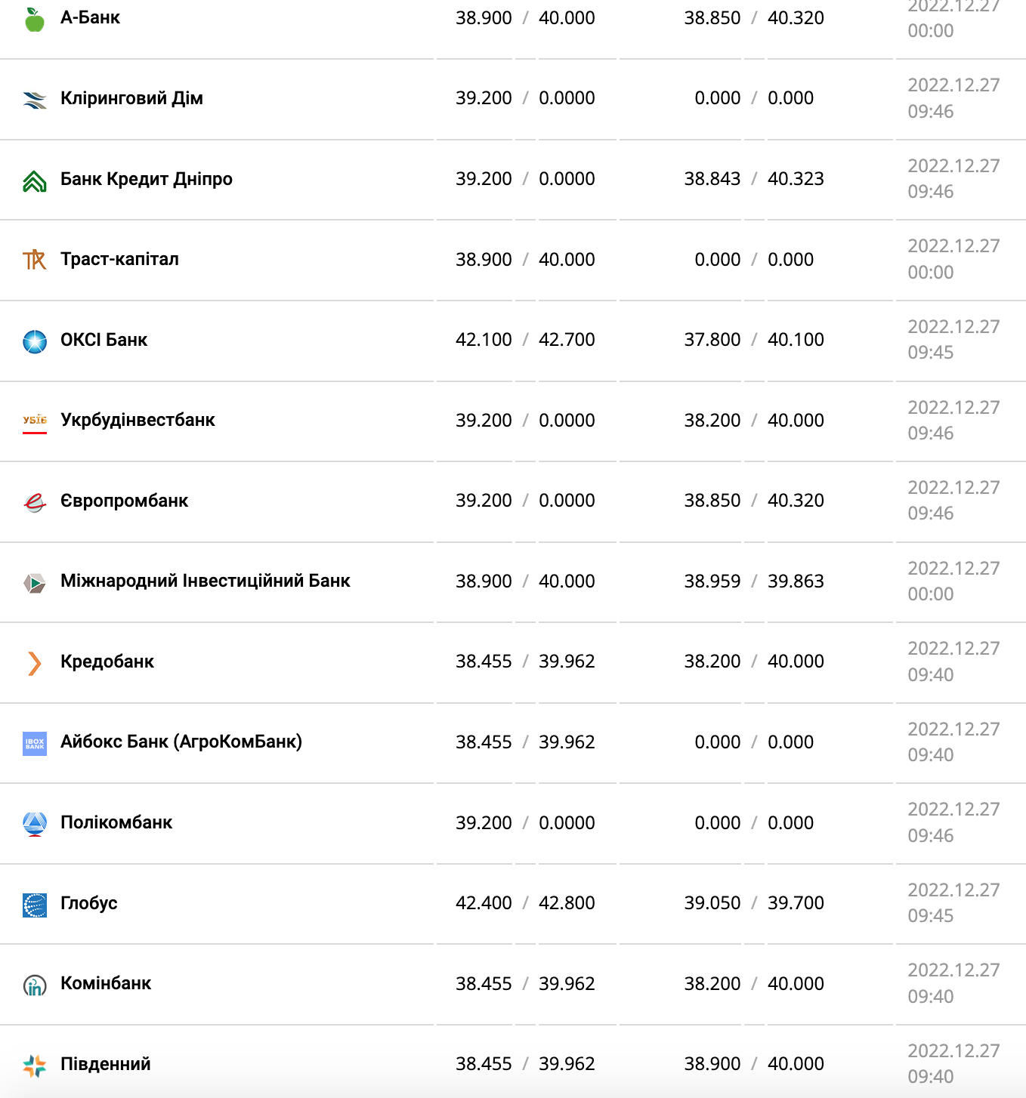Click the Комінбанк circular logo
The image size is (1026, 1098).
[x=35, y=985]
